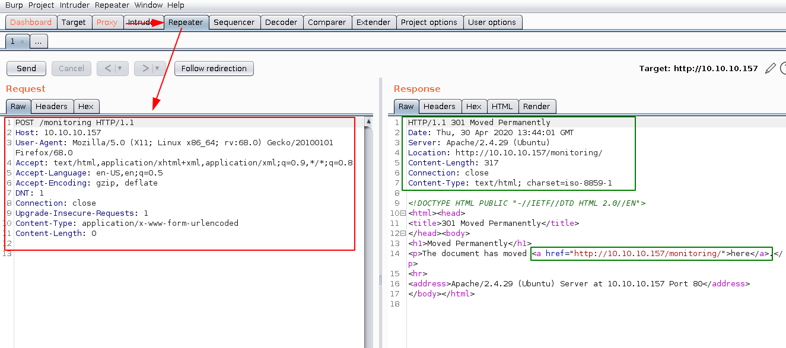Open the Dashboard tab

(31, 22)
